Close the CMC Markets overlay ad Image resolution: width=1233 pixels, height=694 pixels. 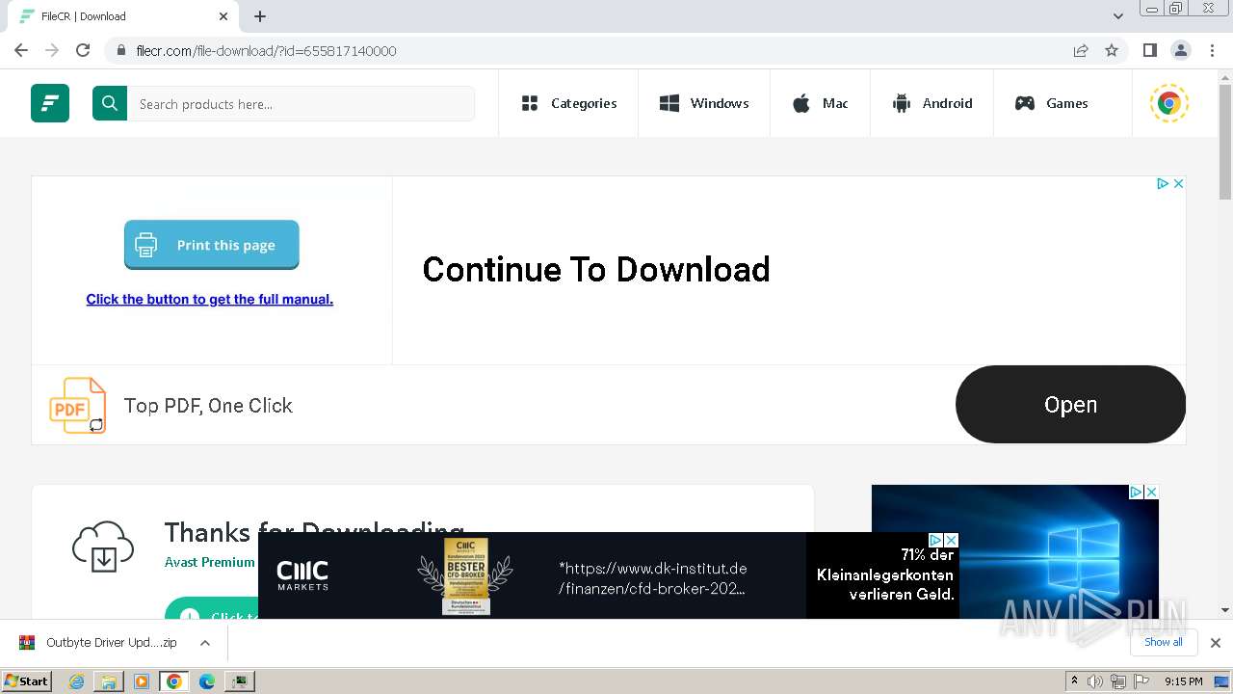tap(951, 540)
